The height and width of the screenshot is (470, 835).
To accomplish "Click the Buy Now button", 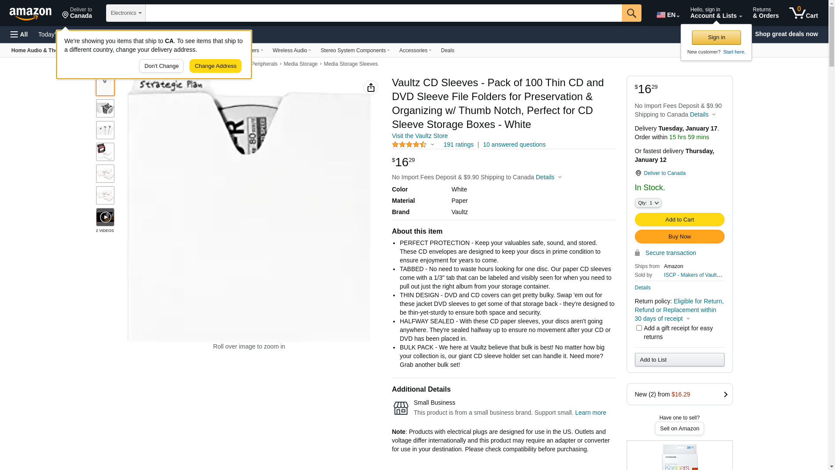I will point(679,237).
